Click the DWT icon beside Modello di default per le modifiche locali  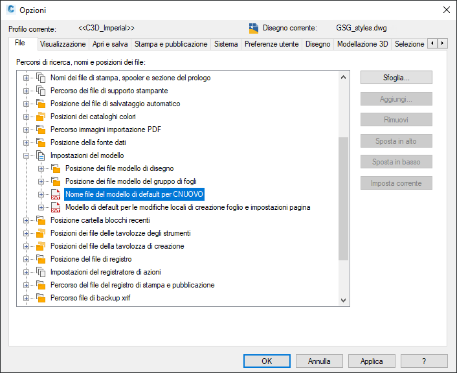[56, 207]
